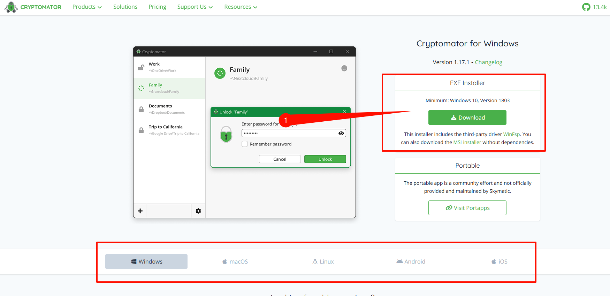Click the EXE Installer heading

[467, 83]
